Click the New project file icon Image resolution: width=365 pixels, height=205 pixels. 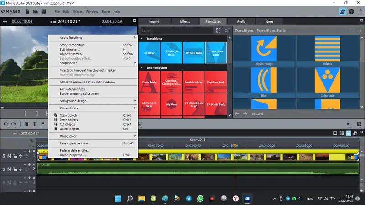pyautogui.click(x=27, y=11)
